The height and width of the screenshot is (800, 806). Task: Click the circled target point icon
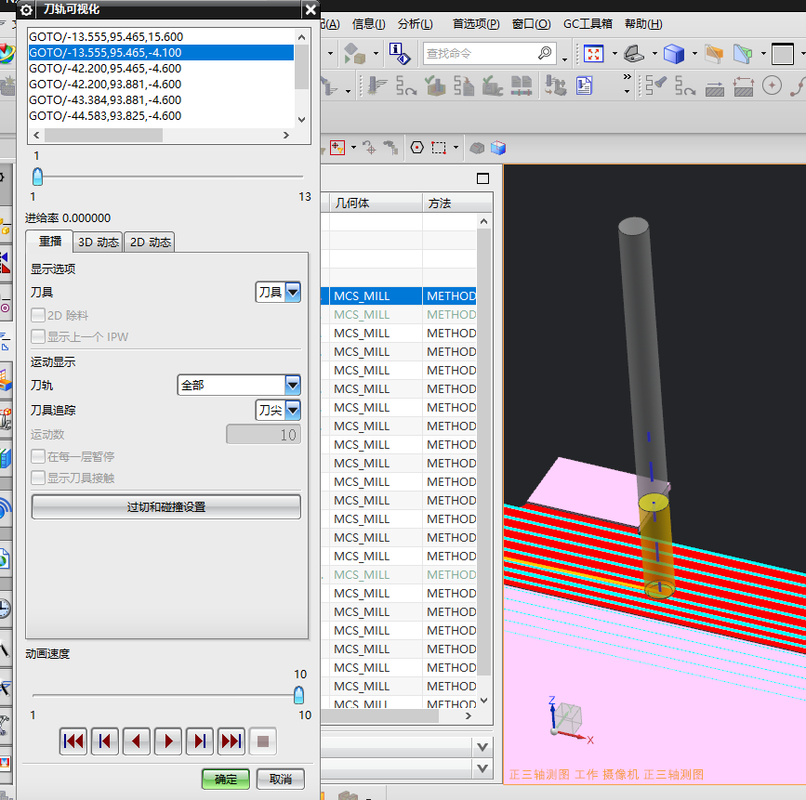point(772,85)
